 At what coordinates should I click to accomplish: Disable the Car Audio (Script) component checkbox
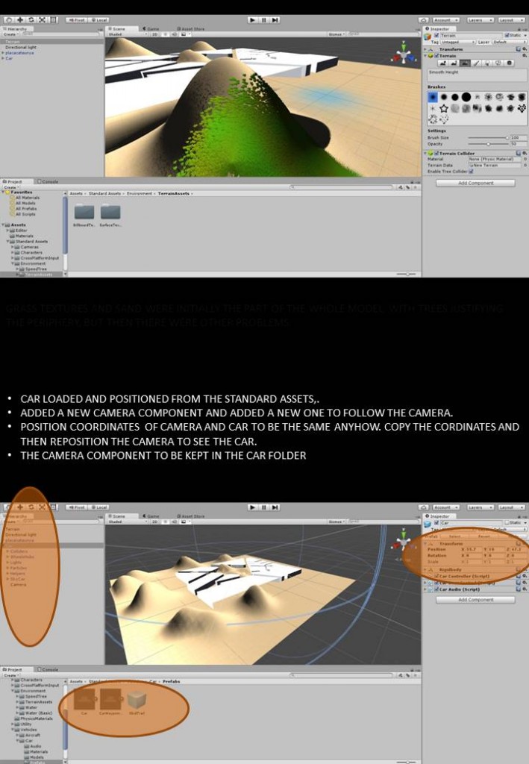click(x=436, y=589)
